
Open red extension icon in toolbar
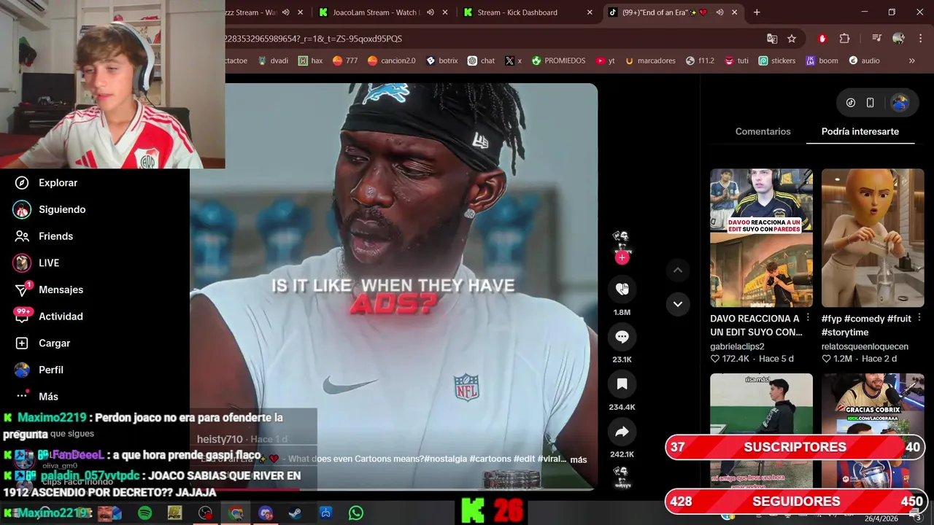[x=822, y=39]
